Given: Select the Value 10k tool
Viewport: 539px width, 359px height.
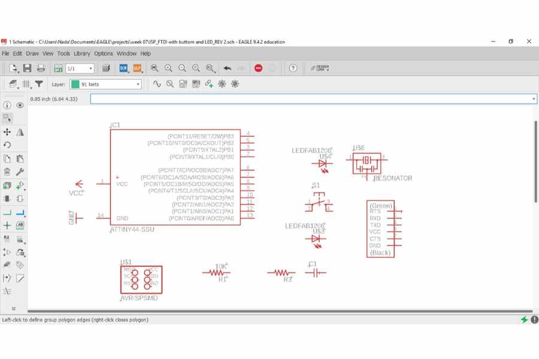Looking at the screenshot, I should (x=20, y=239).
